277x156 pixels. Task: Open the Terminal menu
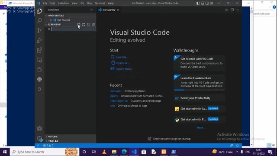[x=100, y=3]
